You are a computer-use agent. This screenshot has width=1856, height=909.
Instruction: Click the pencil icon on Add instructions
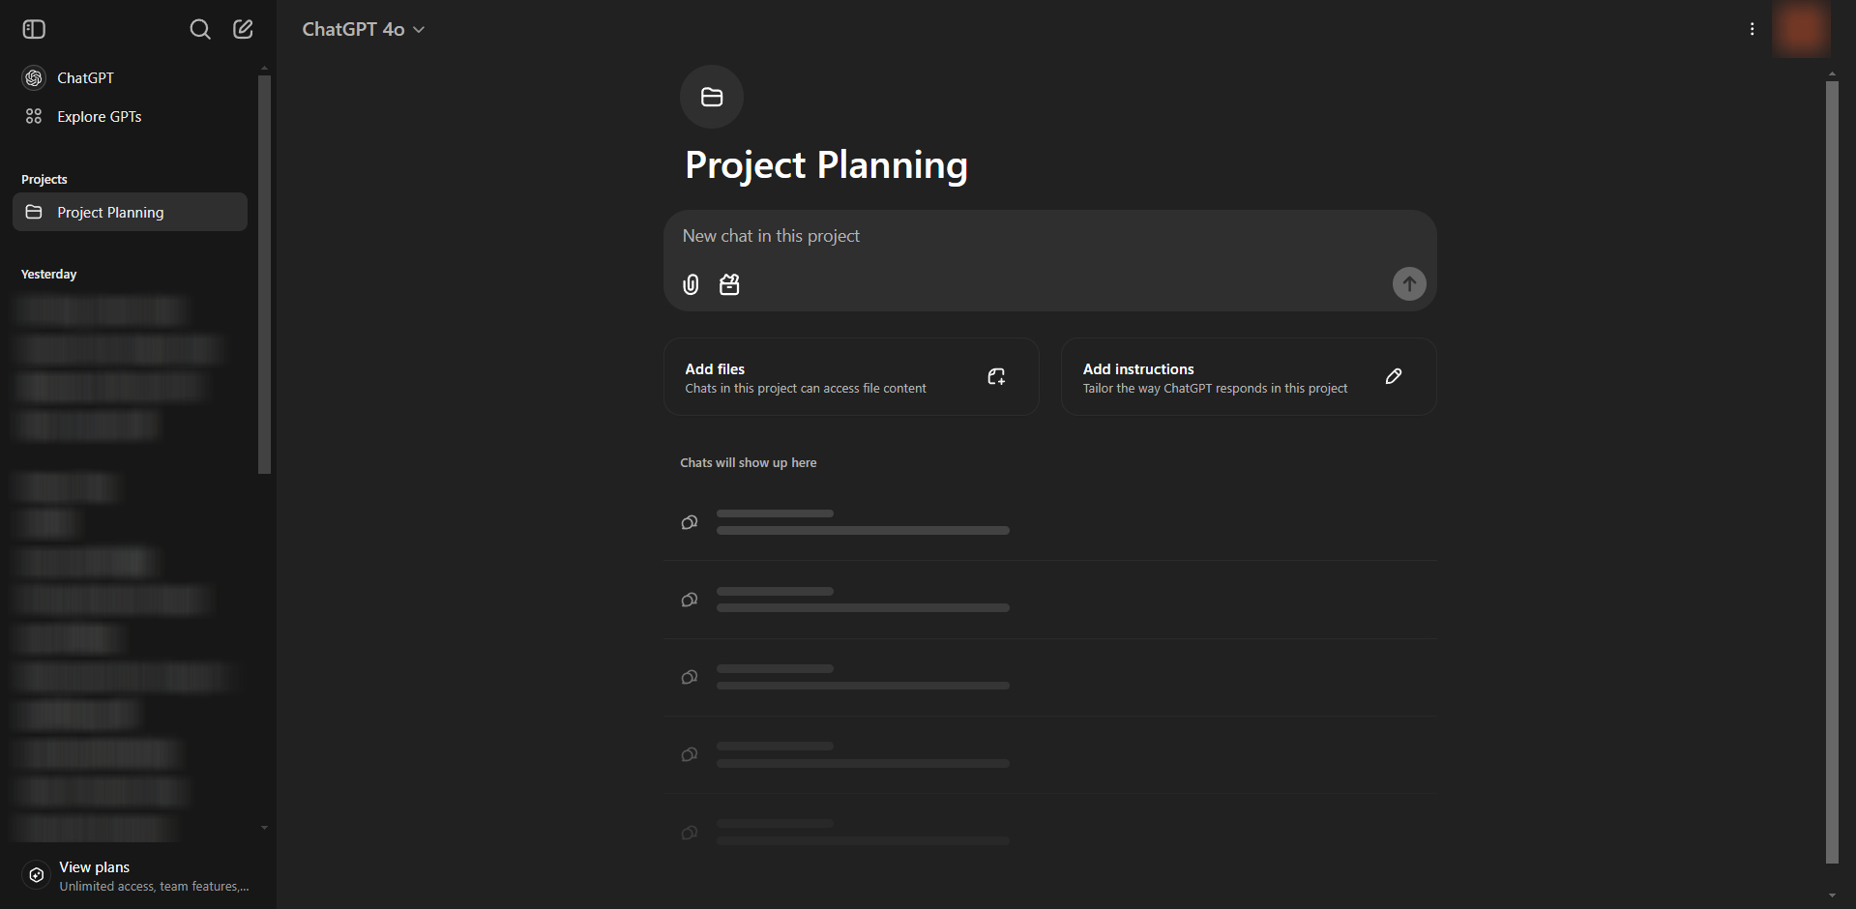[1394, 376]
